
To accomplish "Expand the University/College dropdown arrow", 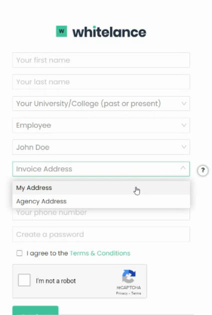I will pos(183,103).
